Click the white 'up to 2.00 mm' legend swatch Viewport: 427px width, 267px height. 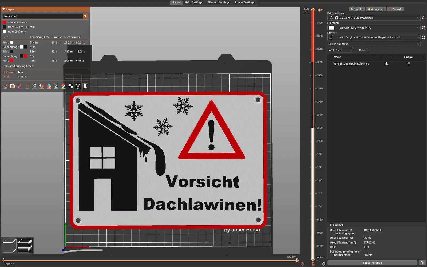click(x=4, y=32)
